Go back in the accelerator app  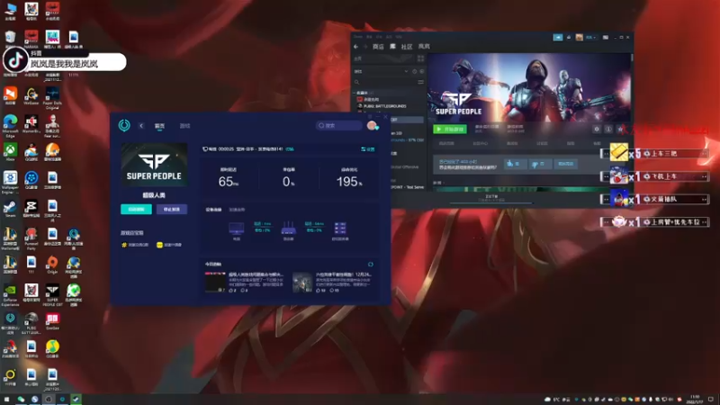[141, 126]
